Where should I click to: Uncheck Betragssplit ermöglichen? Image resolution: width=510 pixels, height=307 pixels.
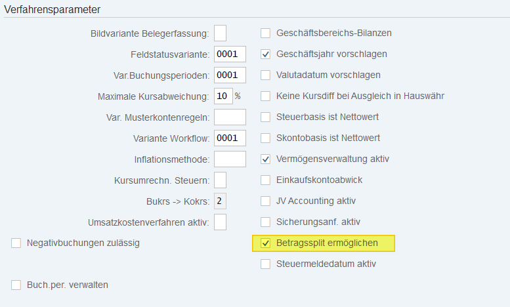[x=265, y=243]
